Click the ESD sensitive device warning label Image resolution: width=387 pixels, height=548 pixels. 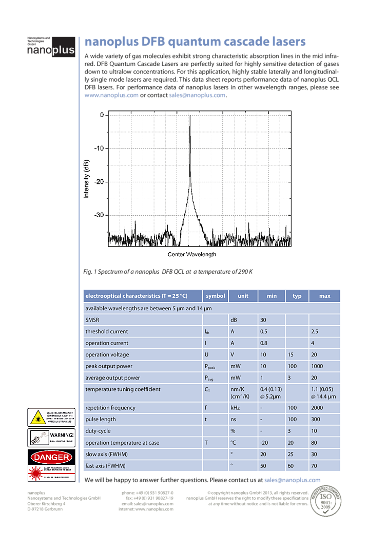[x=51, y=438]
